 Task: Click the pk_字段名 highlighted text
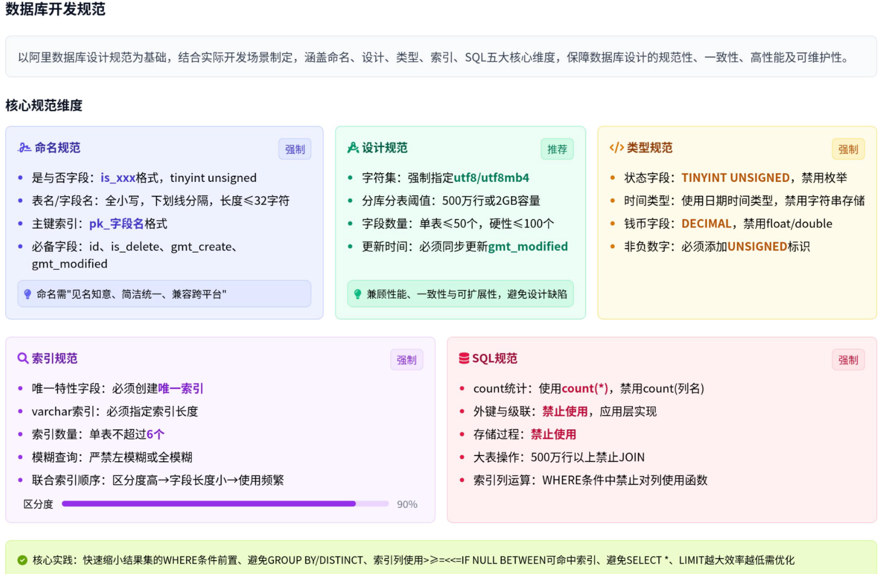(116, 224)
